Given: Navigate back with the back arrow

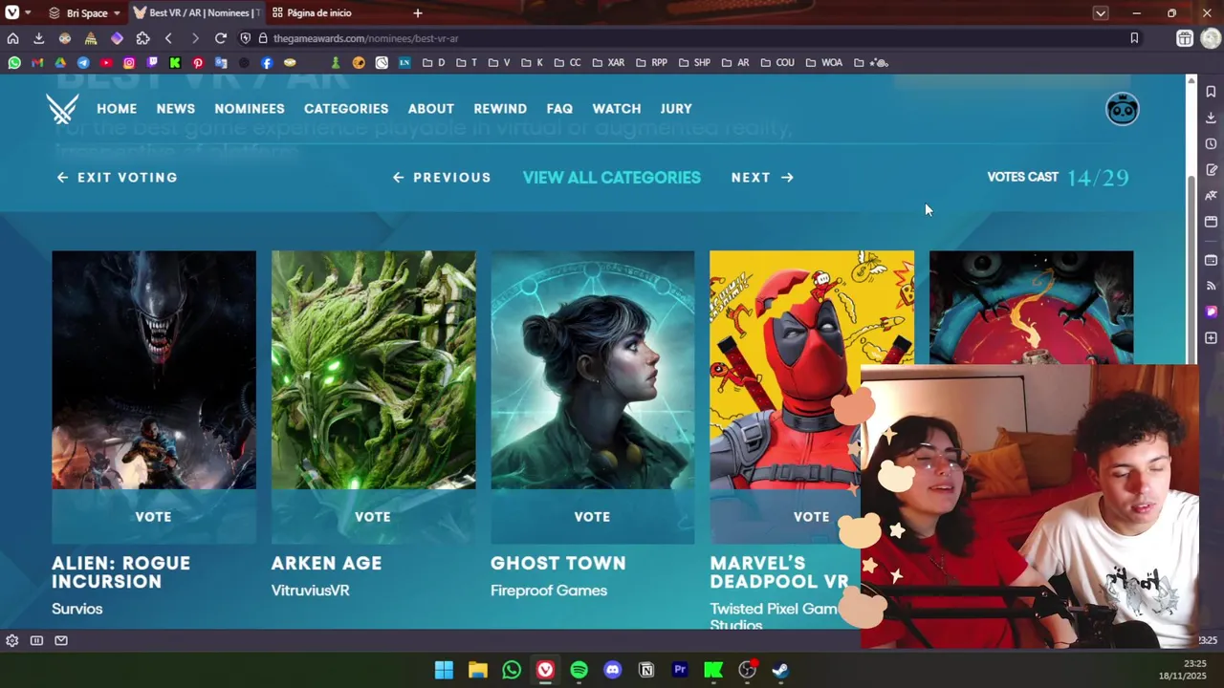Looking at the screenshot, I should 168,38.
